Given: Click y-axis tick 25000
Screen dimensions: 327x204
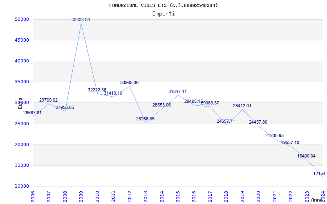Looking at the screenshot, I should click(22, 124).
